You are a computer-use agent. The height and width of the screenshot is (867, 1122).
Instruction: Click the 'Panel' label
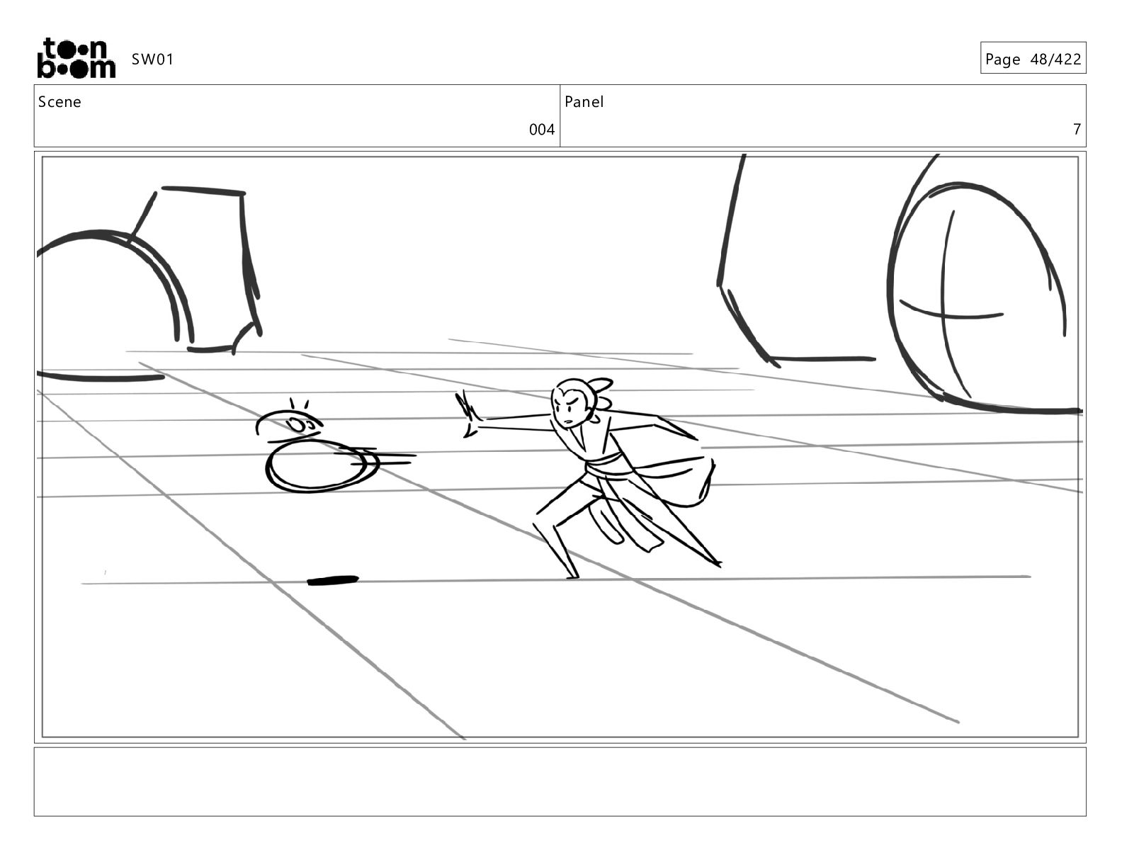(x=584, y=102)
